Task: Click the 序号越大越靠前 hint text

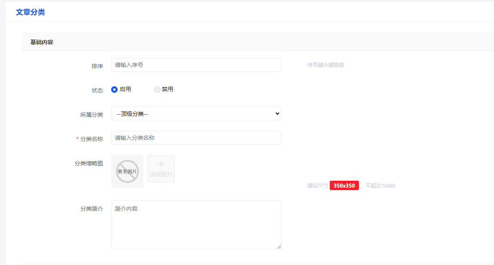Action: (326, 65)
